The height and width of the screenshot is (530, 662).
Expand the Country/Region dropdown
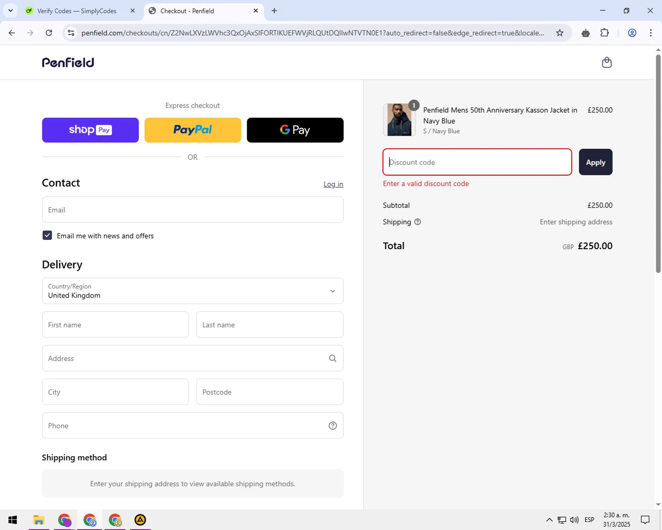click(x=193, y=291)
